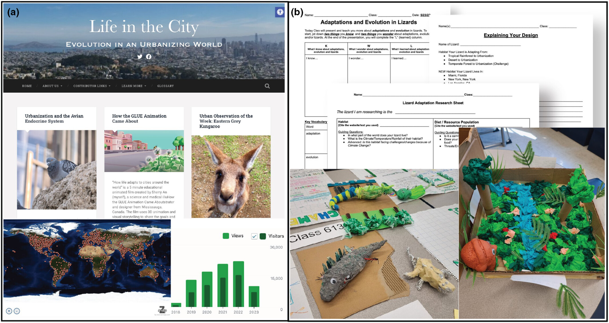Click the 2019 bar in views chart
This screenshot has height=323, width=609.
[x=191, y=293]
